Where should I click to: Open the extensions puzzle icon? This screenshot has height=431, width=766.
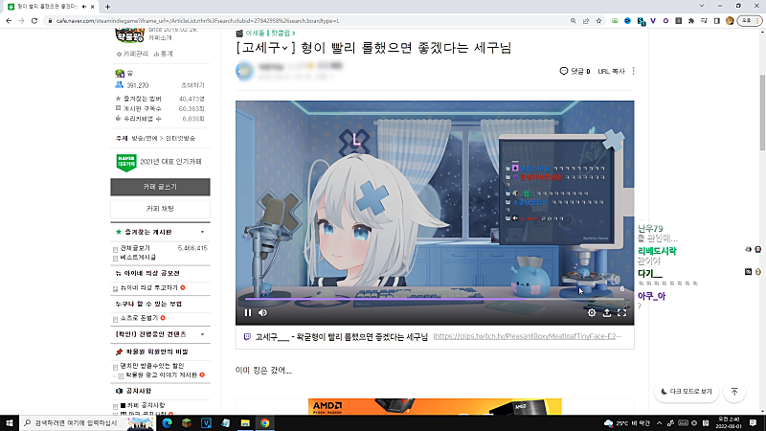[x=691, y=20]
